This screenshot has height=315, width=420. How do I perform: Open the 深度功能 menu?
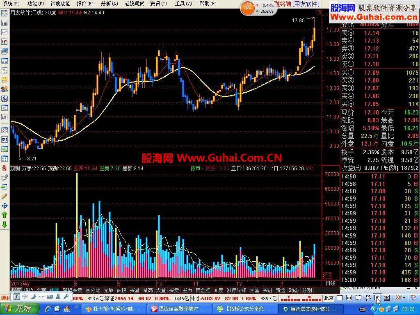pyautogui.click(x=61, y=3)
